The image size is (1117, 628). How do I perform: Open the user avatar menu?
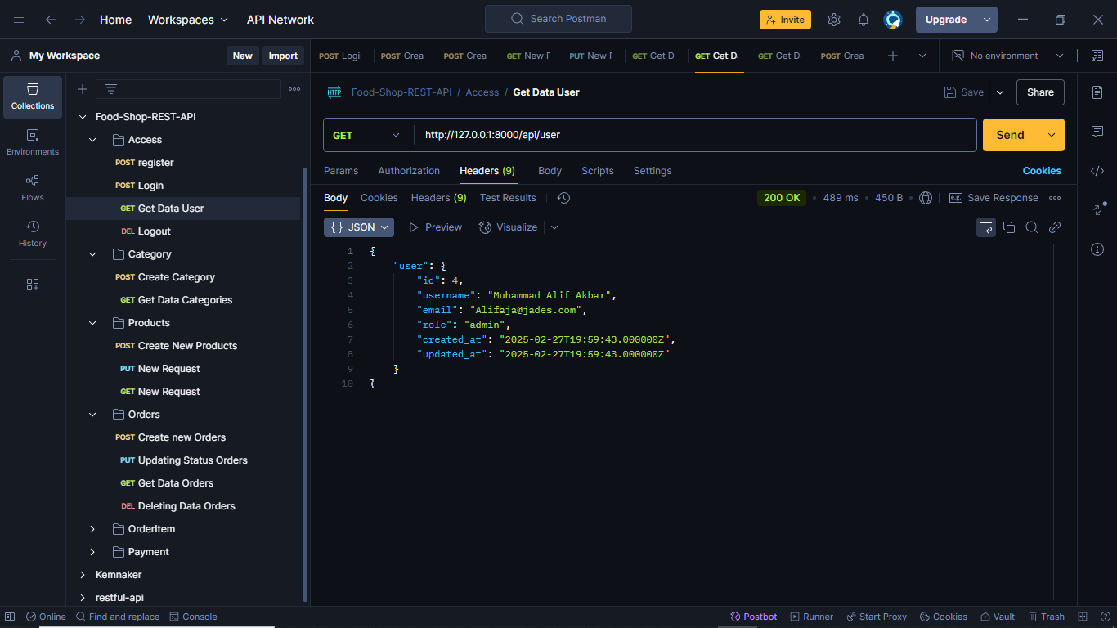tap(893, 20)
